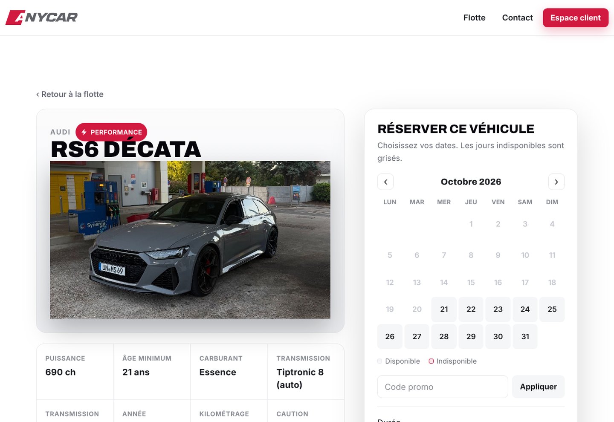Select October 22 in calendar
Image resolution: width=614 pixels, height=422 pixels.
click(x=471, y=309)
